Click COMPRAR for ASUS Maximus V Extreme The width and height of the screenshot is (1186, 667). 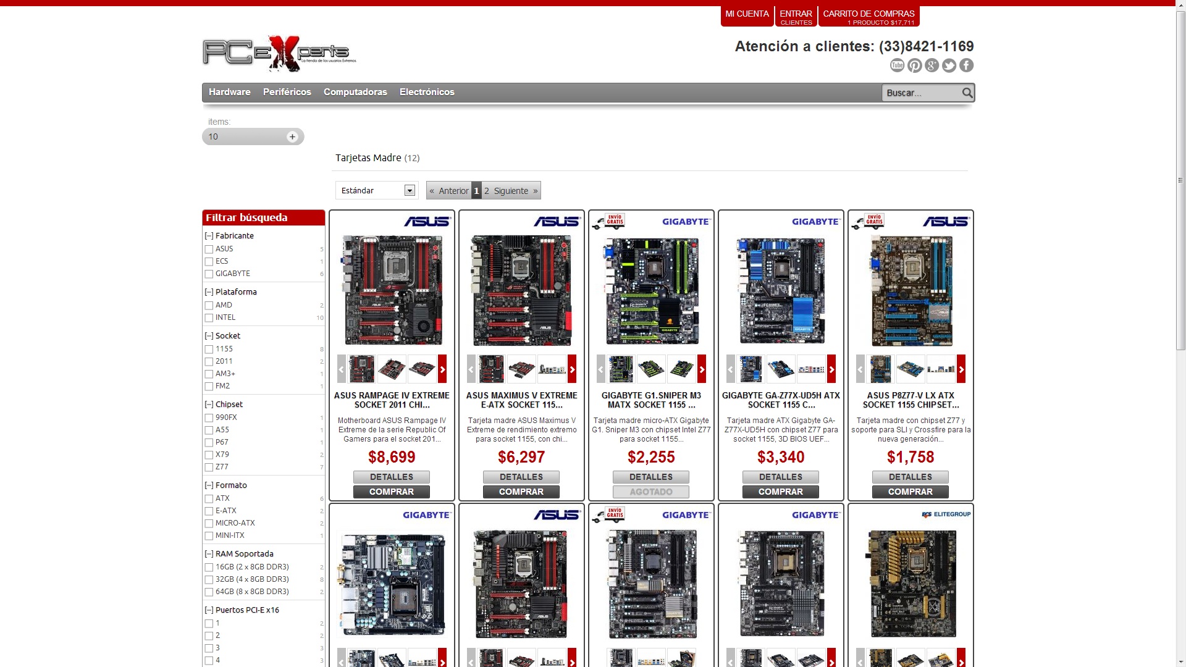pyautogui.click(x=521, y=492)
